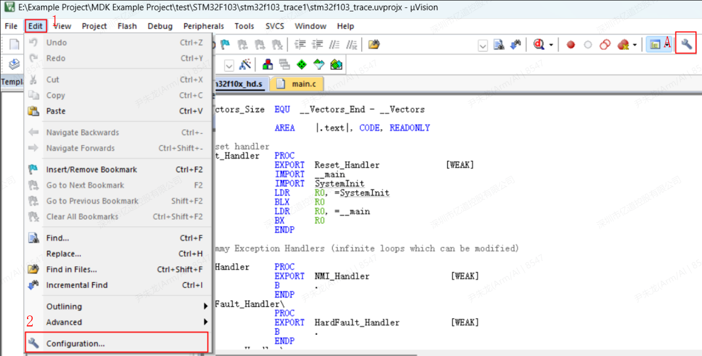
Task: Click the Reset_Handler EXPORT line in editor
Action: point(347,165)
